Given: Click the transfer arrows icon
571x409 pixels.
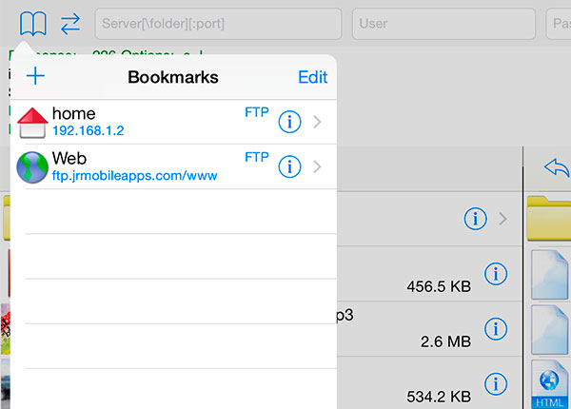Looking at the screenshot, I should coord(70,23).
